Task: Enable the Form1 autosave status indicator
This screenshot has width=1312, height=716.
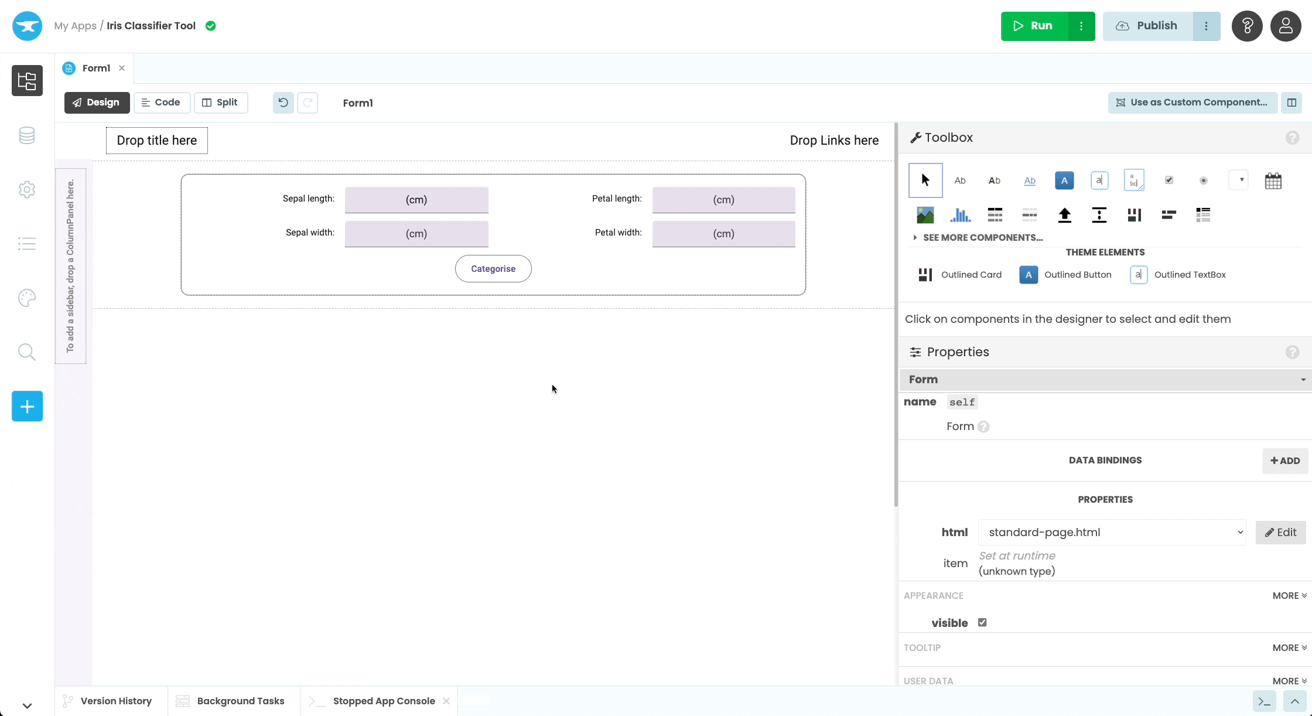Action: tap(211, 26)
